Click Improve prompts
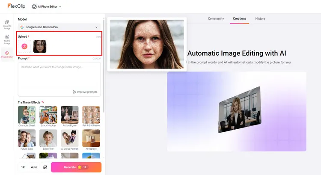 coord(85,92)
